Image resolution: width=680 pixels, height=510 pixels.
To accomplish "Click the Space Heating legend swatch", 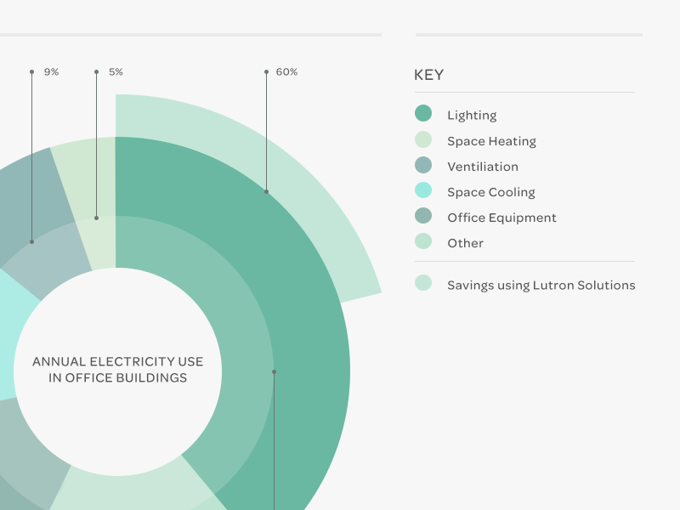I will click(x=423, y=139).
